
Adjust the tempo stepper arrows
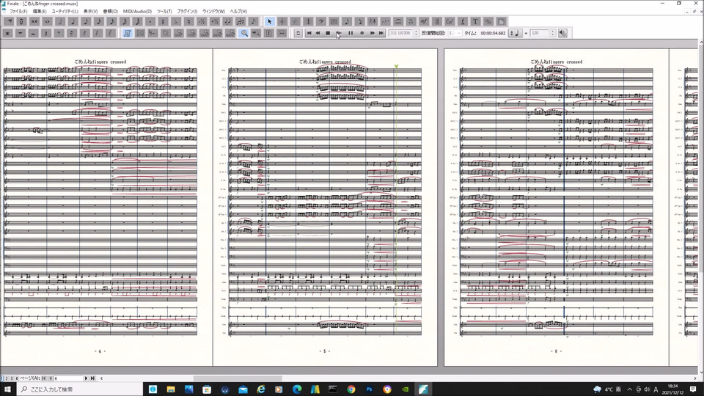[553, 33]
